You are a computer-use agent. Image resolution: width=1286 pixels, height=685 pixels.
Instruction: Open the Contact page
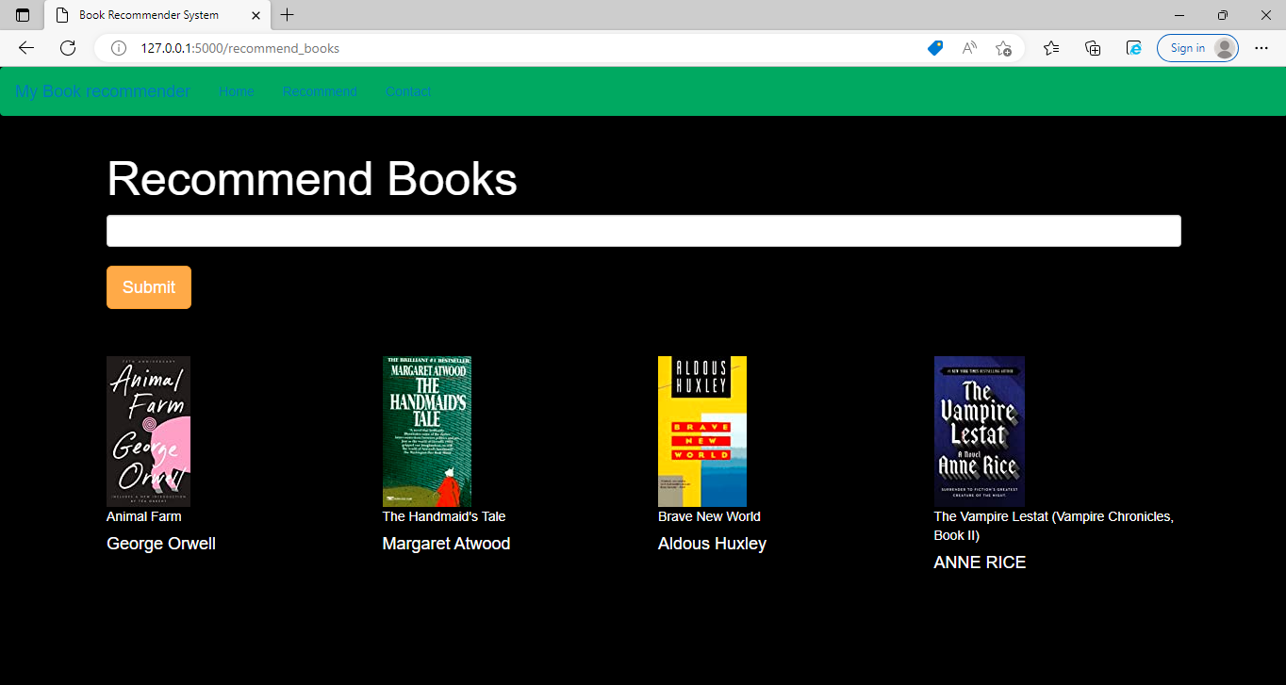pos(408,91)
